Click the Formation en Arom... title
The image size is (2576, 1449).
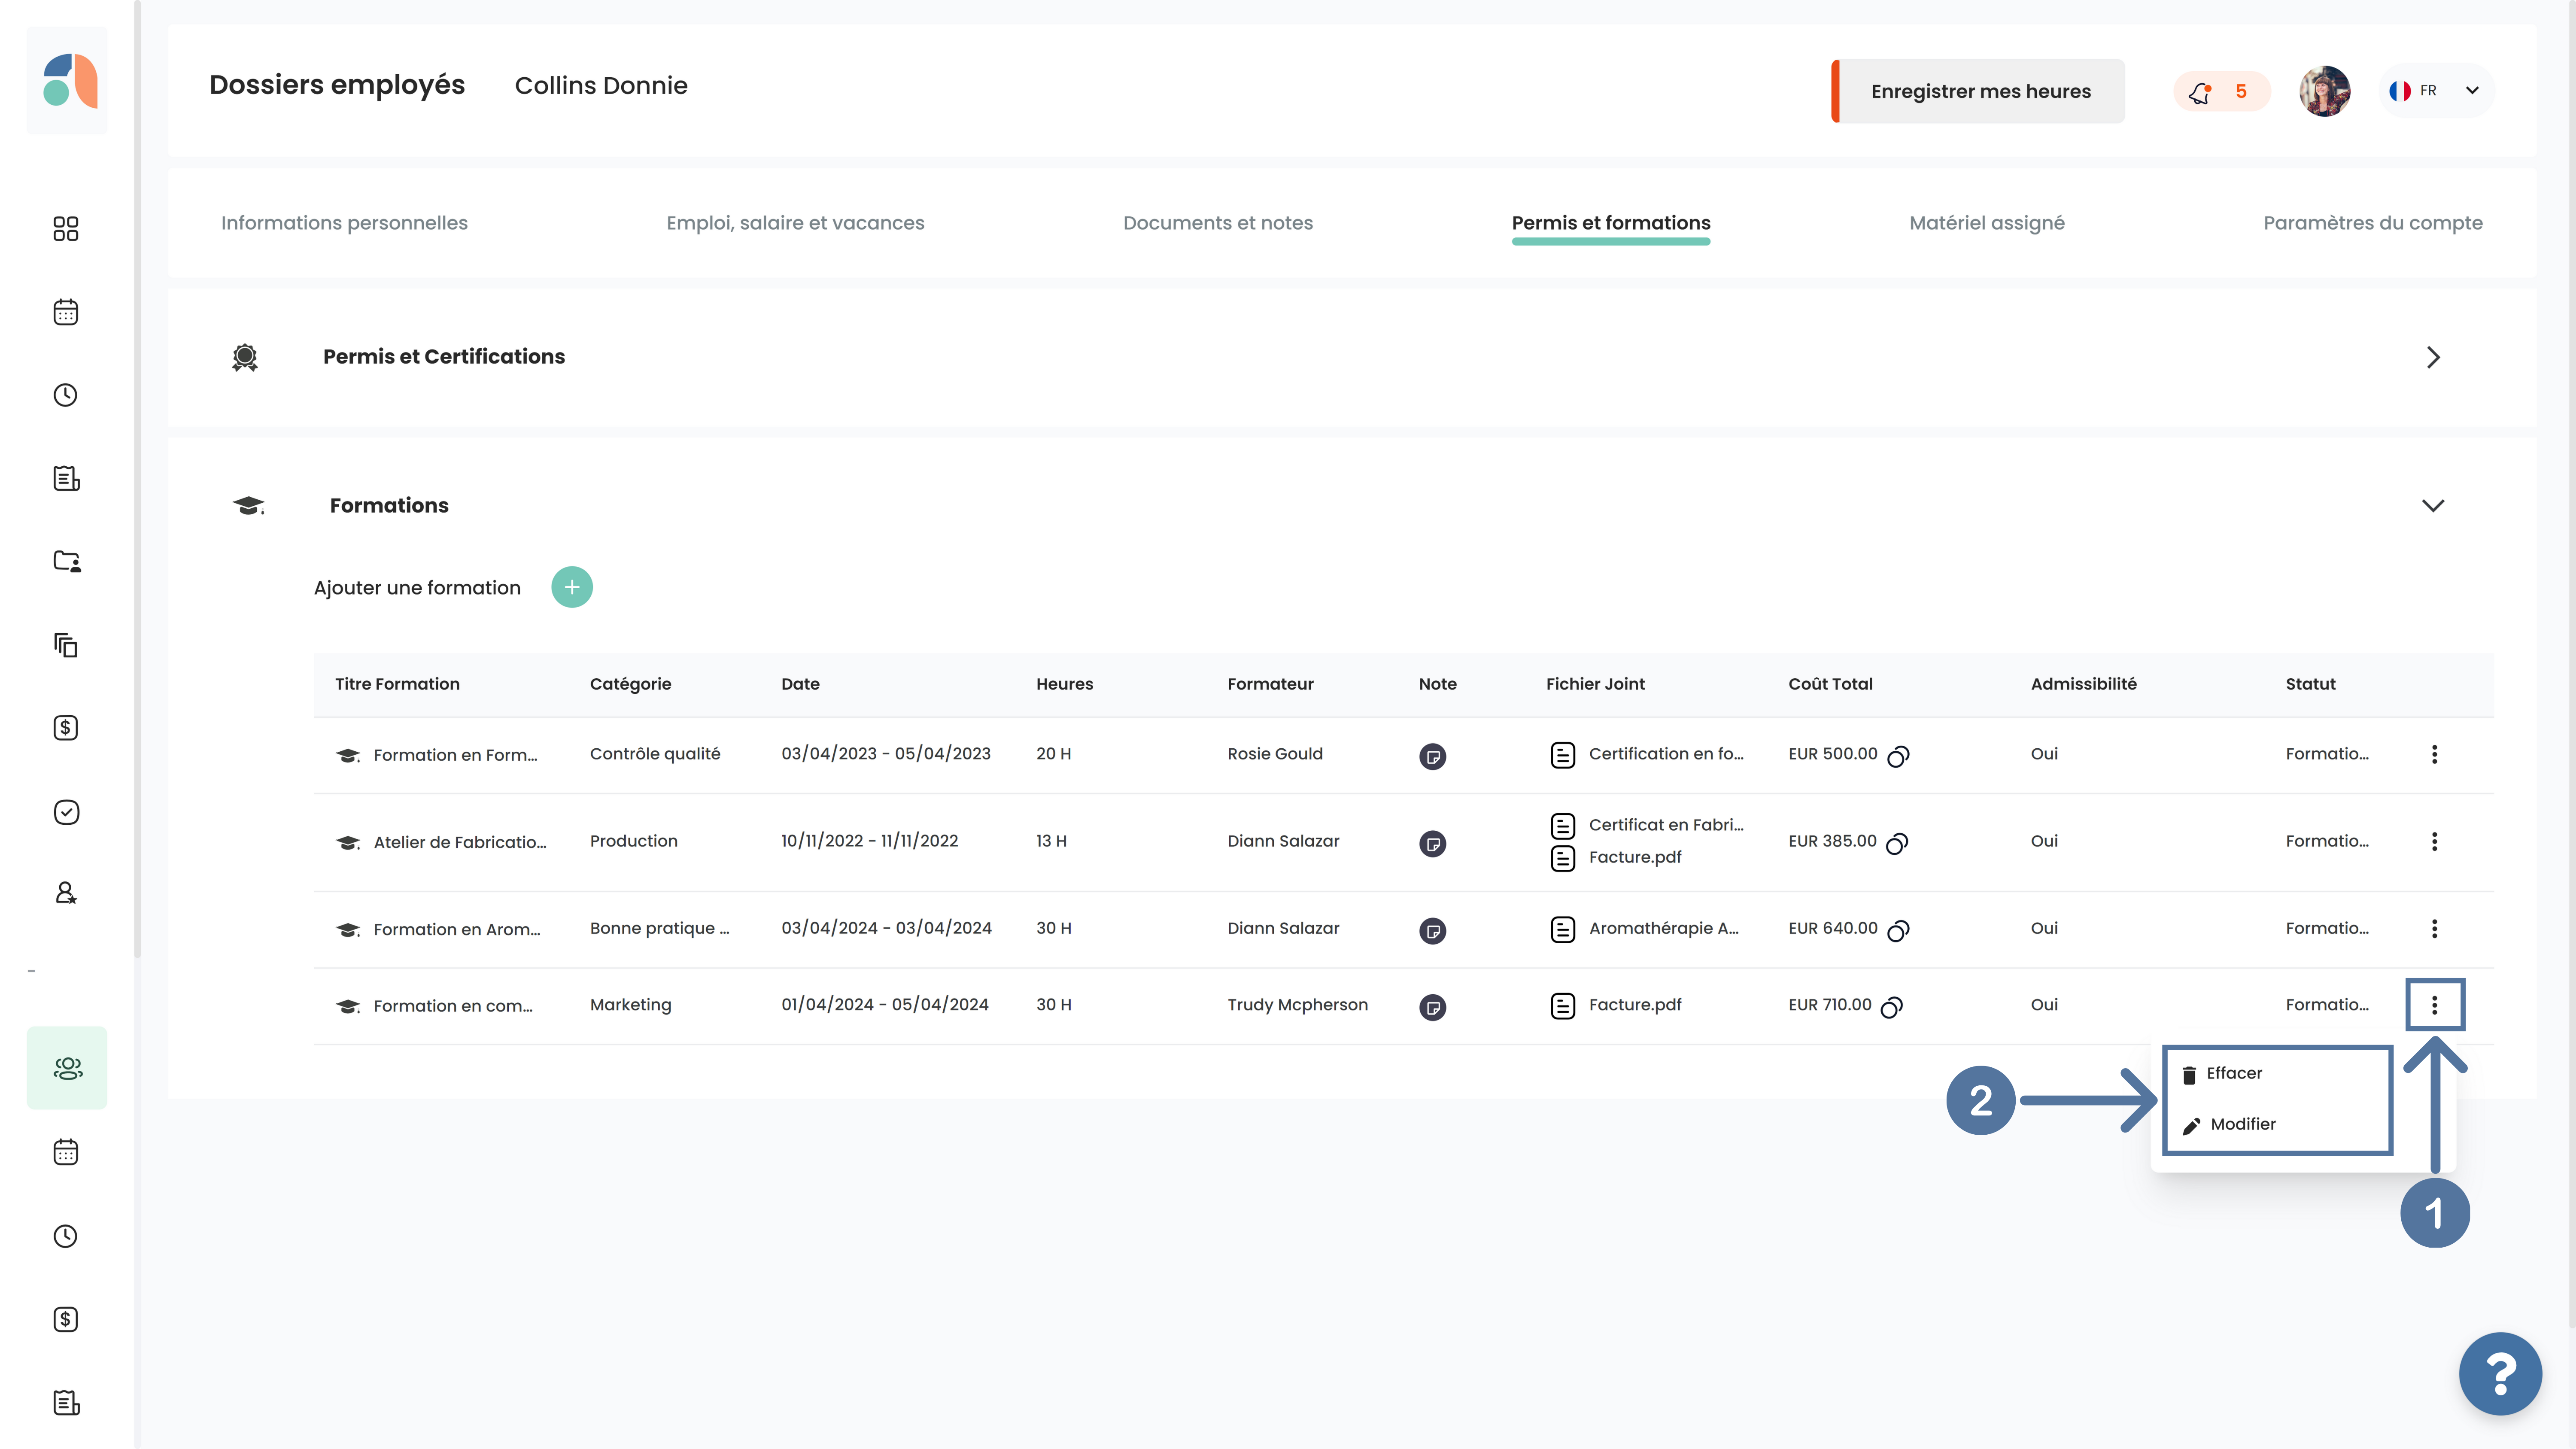point(457,929)
